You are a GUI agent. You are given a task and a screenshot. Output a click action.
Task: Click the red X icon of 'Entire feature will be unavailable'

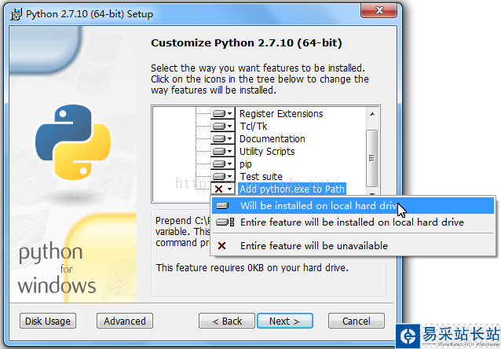tap(221, 246)
